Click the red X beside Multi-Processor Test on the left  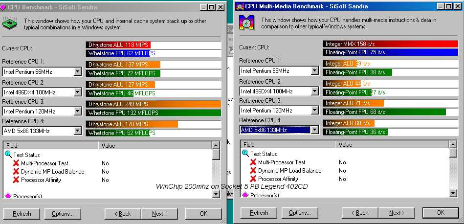16,163
